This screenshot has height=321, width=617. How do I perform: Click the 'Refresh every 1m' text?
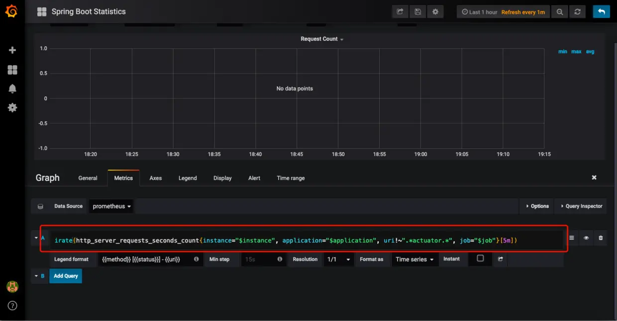pos(523,12)
